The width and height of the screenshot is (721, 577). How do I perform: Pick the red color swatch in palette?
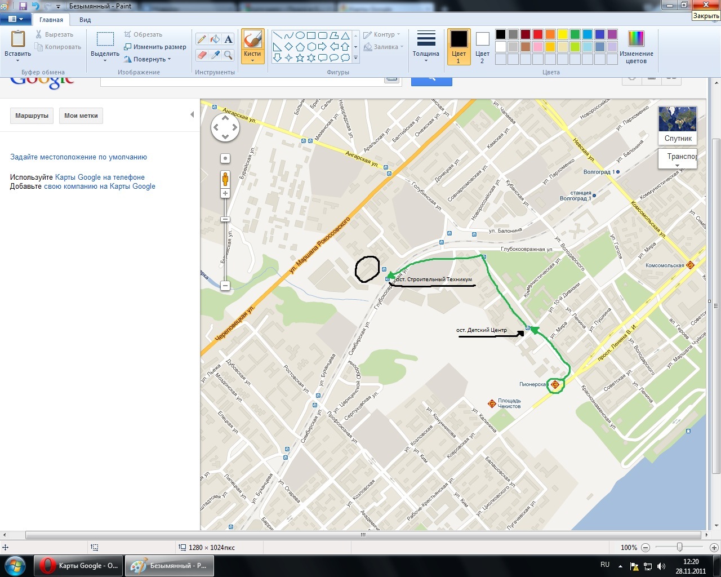click(537, 34)
